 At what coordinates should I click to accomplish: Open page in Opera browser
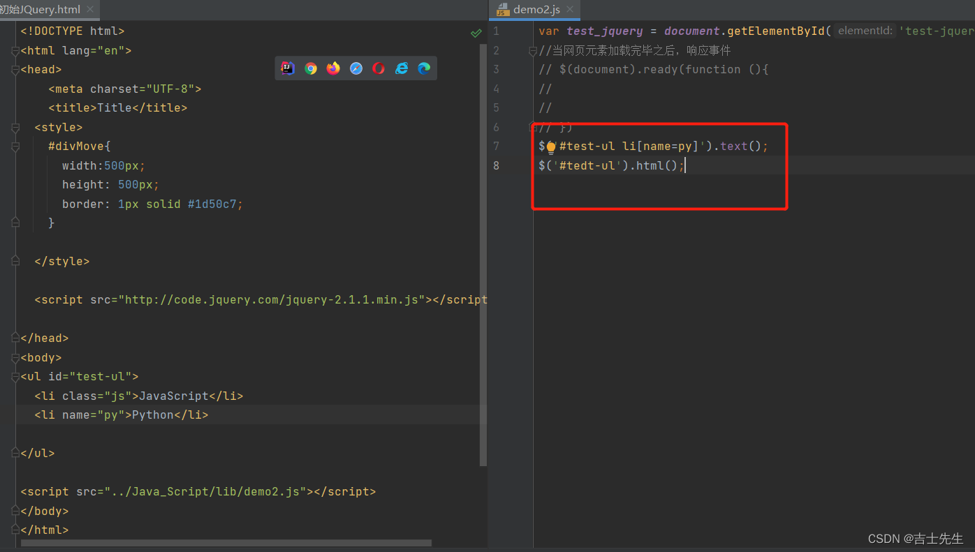(x=379, y=68)
